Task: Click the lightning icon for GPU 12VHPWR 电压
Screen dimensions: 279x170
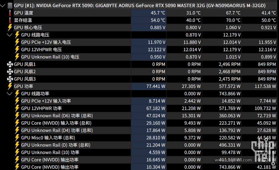Action: click(x=17, y=50)
